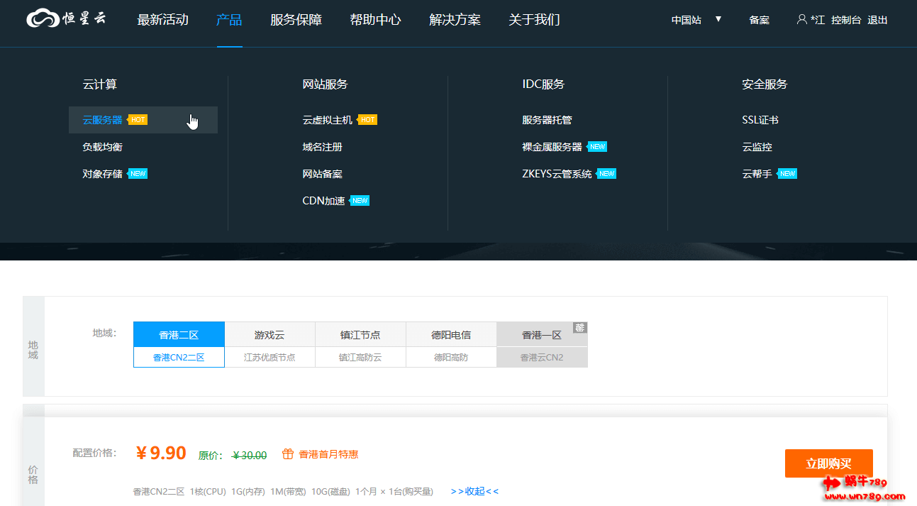Click the NEW badge beside CDN加速
The height and width of the screenshot is (506, 917).
tap(360, 201)
